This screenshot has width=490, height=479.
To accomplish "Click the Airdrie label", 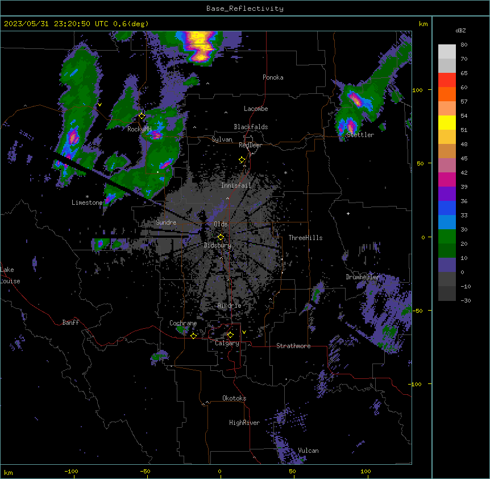I will pyautogui.click(x=230, y=305).
